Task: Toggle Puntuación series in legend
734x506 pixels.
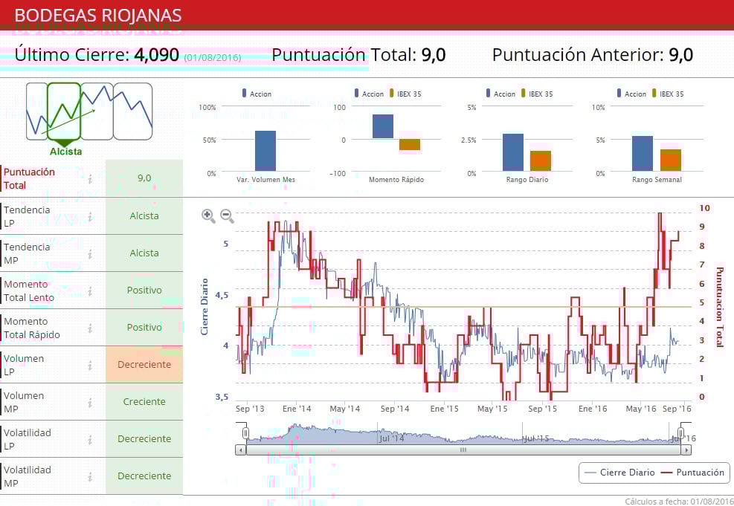Action: pos(692,473)
